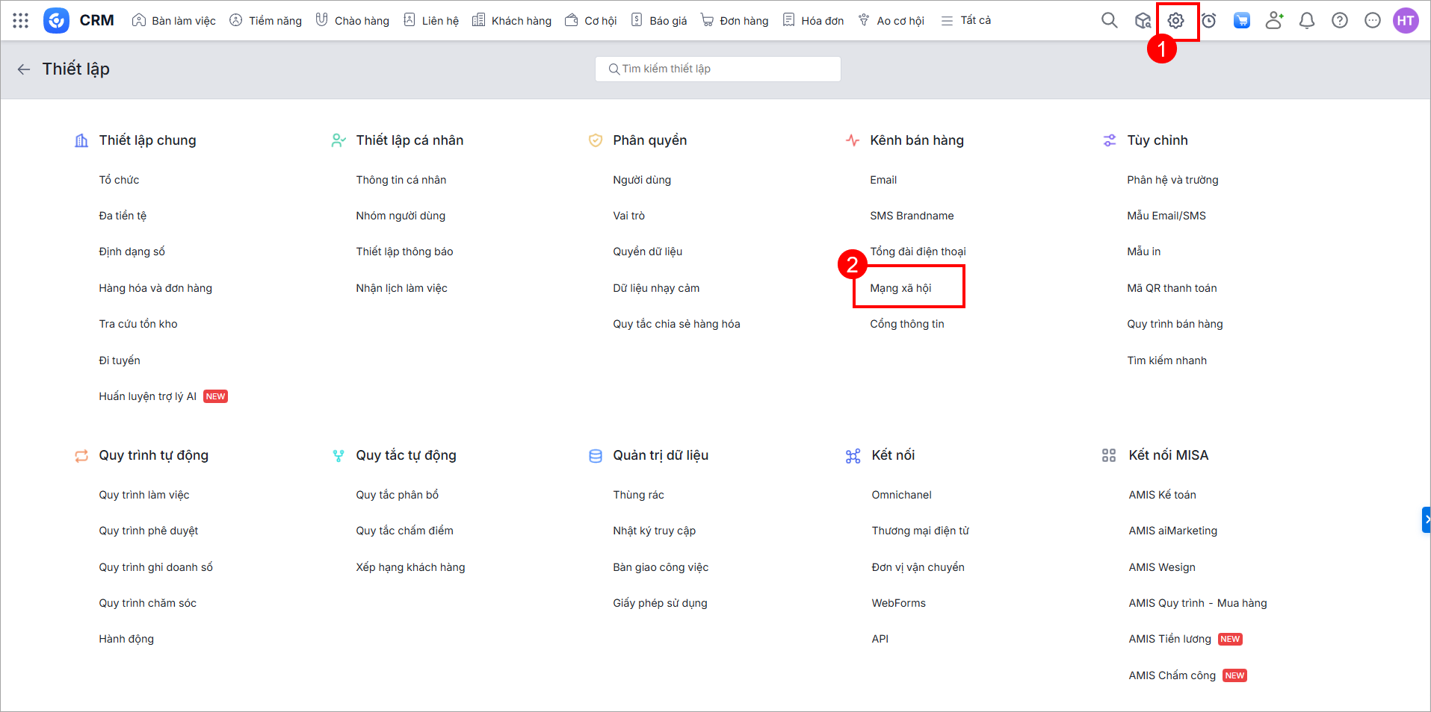Open the alarm clock reminders icon
This screenshot has height=712, width=1431.
click(x=1208, y=21)
